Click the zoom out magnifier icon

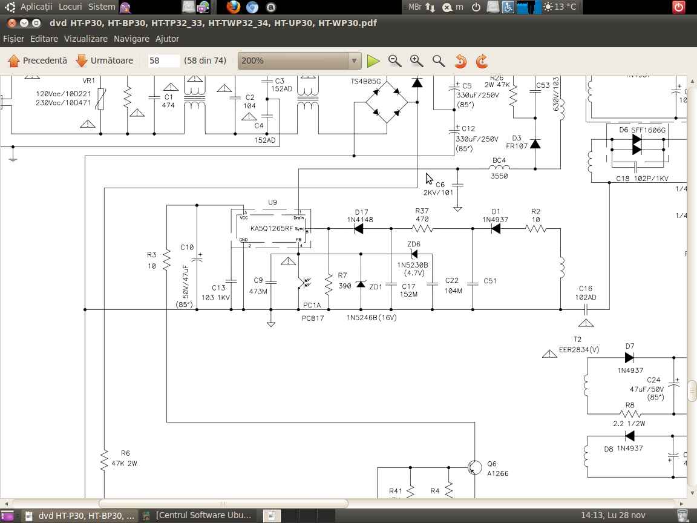[x=394, y=61]
